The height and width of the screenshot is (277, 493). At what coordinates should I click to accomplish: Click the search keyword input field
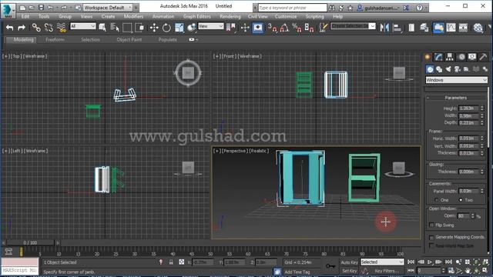pyautogui.click(x=292, y=8)
